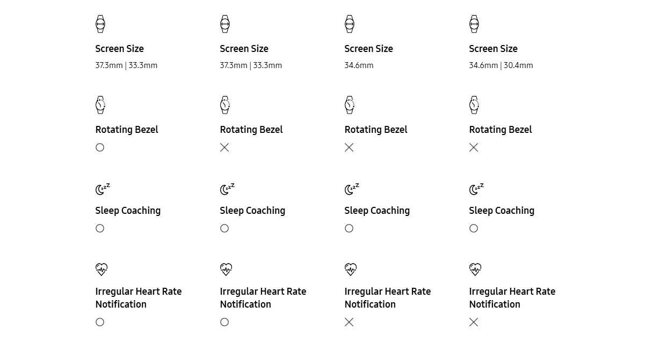Click the sleep coaching moon icon in first column
The image size is (667, 351).
103,189
